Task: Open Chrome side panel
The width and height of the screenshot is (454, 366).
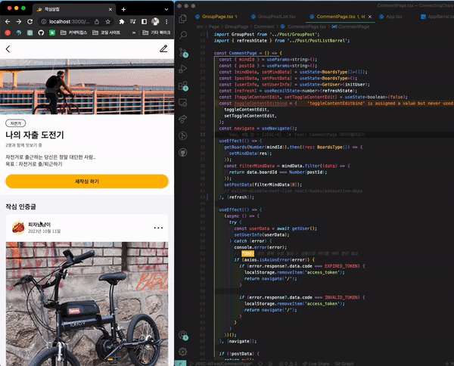Action: pyautogui.click(x=144, y=22)
